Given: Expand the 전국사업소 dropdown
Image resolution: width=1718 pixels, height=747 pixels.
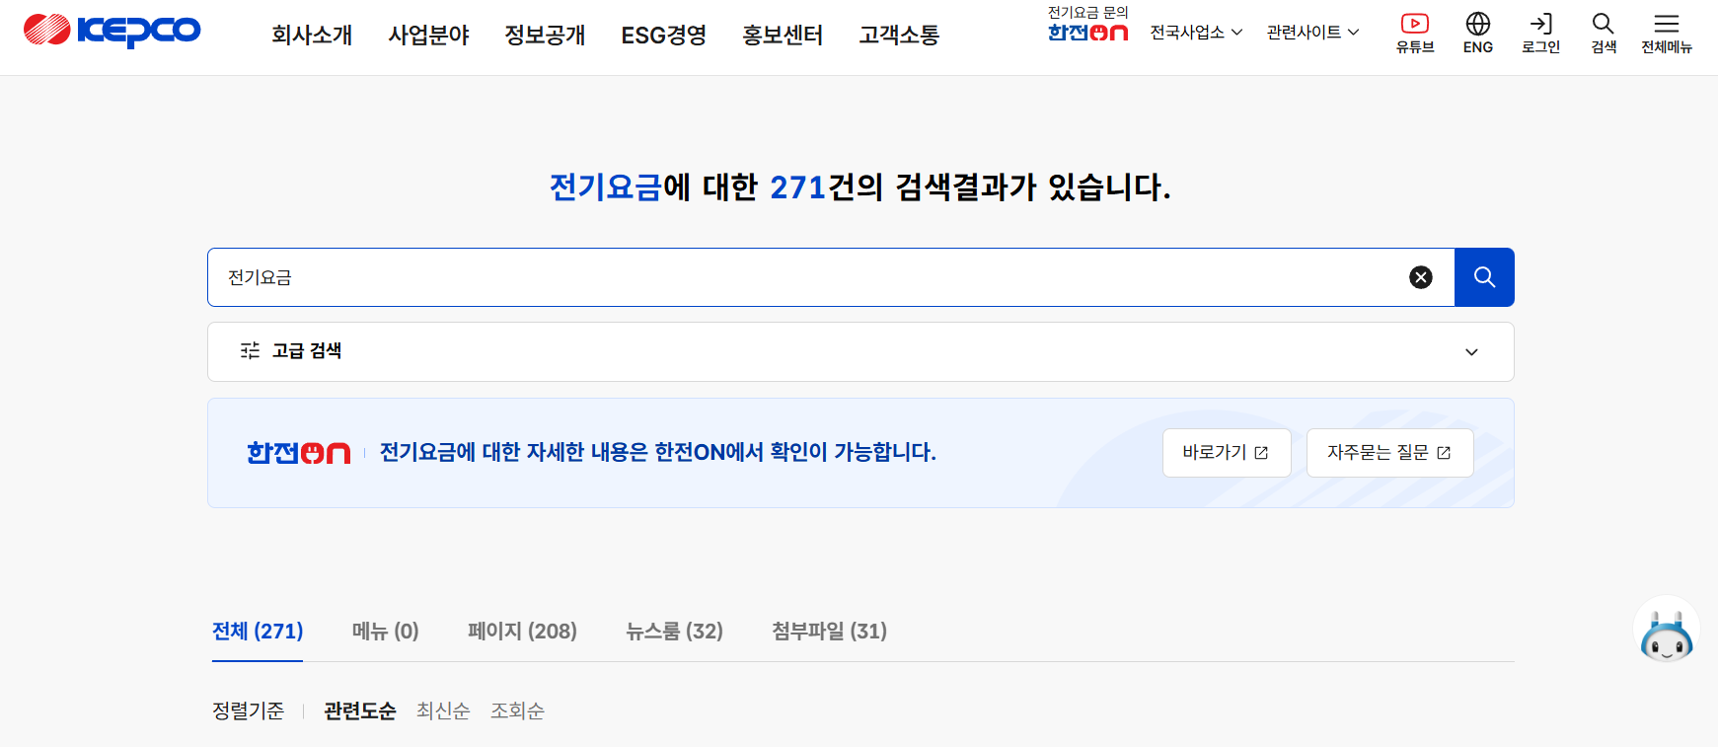Looking at the screenshot, I should click(x=1196, y=33).
